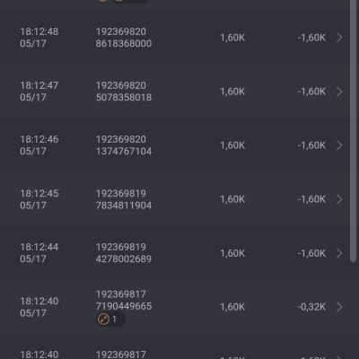The width and height of the screenshot is (359, 359).
Task: Open chevron for order 1374767104
Action: tap(339, 145)
